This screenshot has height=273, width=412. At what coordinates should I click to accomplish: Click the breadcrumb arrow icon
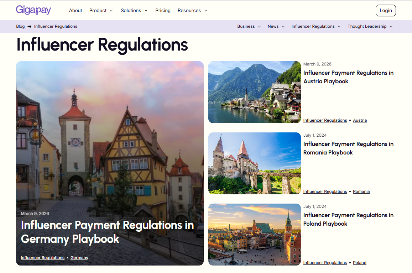tap(30, 27)
